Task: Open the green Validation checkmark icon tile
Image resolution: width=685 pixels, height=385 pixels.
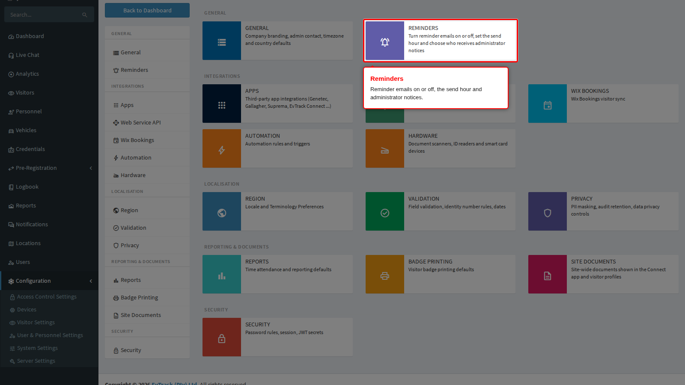Action: [x=385, y=211]
